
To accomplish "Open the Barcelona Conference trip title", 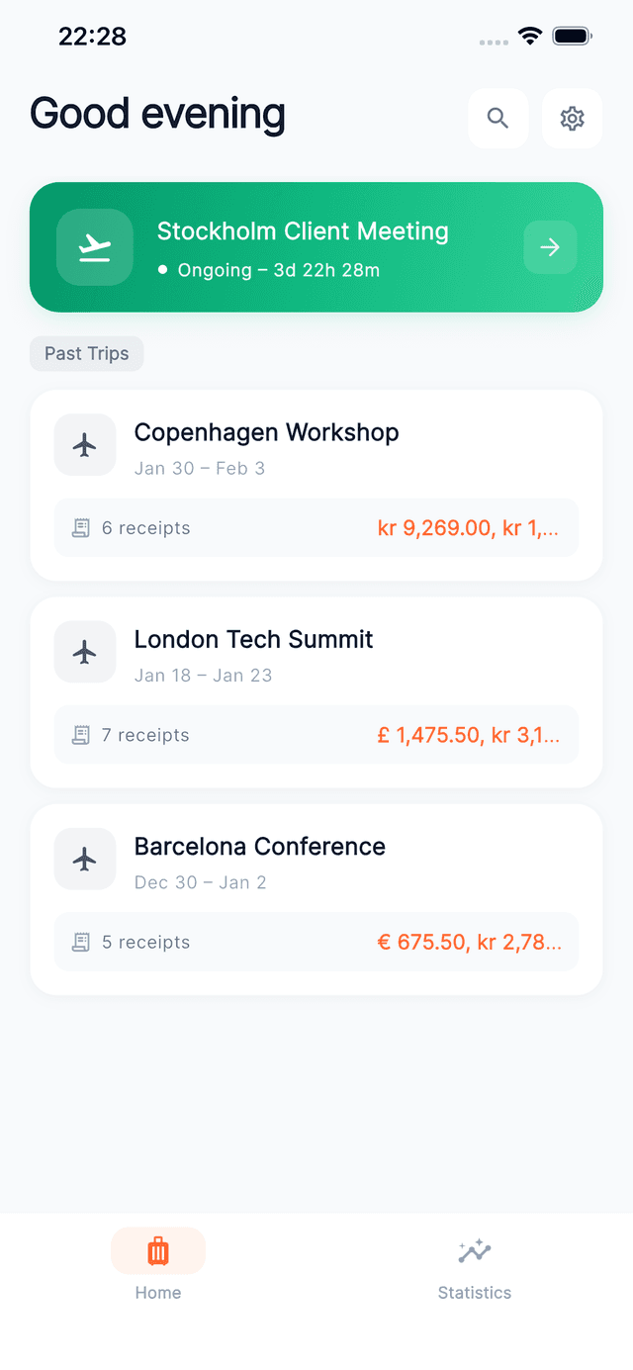I will (x=260, y=847).
